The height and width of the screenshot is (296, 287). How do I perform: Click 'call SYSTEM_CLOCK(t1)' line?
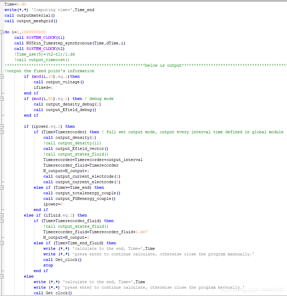40,37
